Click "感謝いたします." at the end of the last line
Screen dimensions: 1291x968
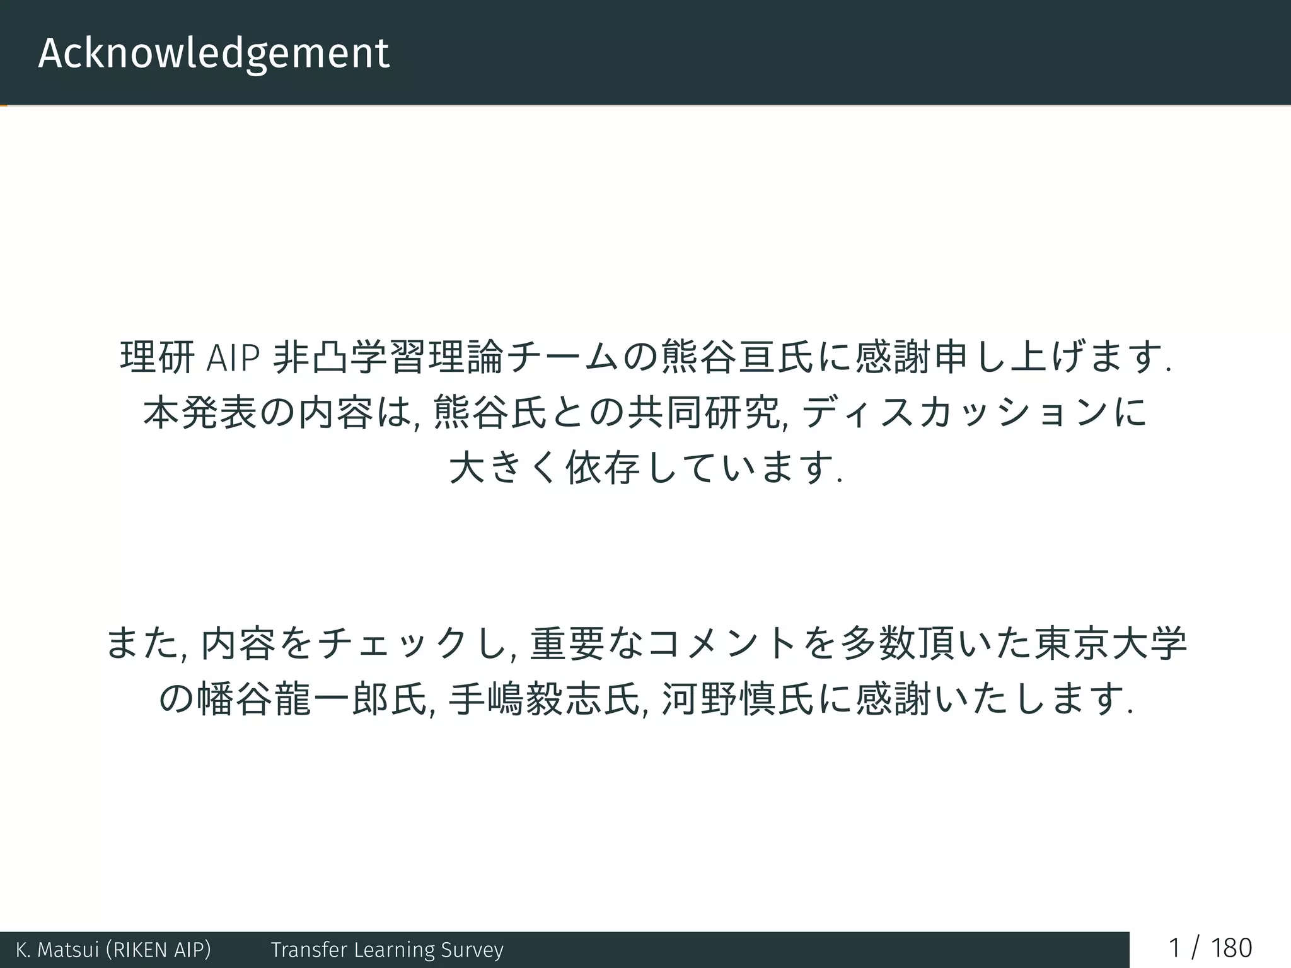[x=994, y=700]
